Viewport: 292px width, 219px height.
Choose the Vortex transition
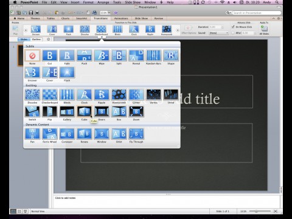point(153,94)
